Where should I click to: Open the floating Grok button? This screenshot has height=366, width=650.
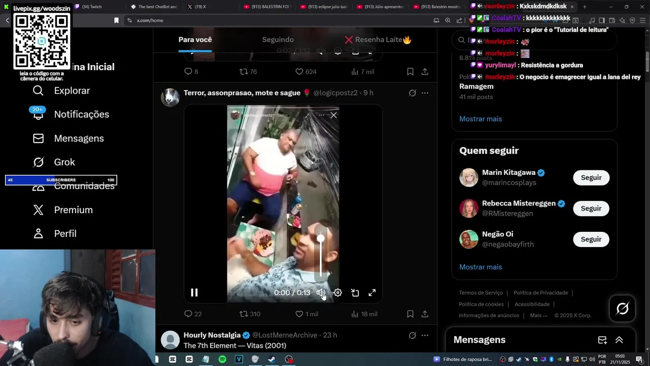pyautogui.click(x=623, y=309)
